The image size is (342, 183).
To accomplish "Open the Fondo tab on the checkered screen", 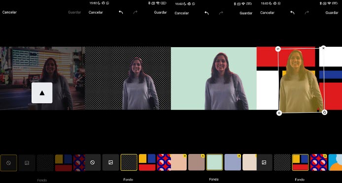I will (128, 180).
